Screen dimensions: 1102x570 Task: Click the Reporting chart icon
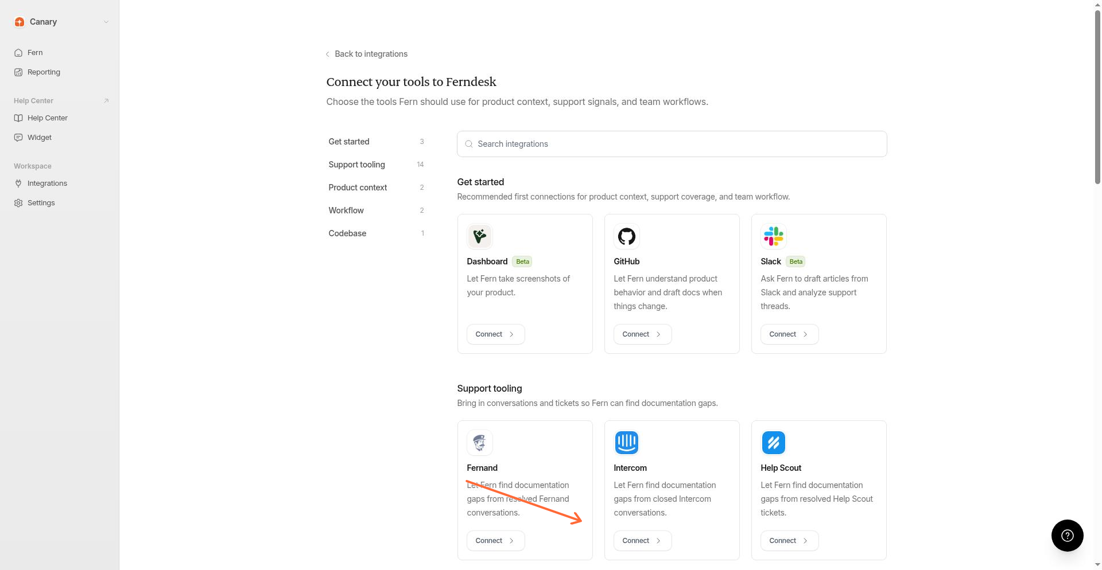pos(18,72)
